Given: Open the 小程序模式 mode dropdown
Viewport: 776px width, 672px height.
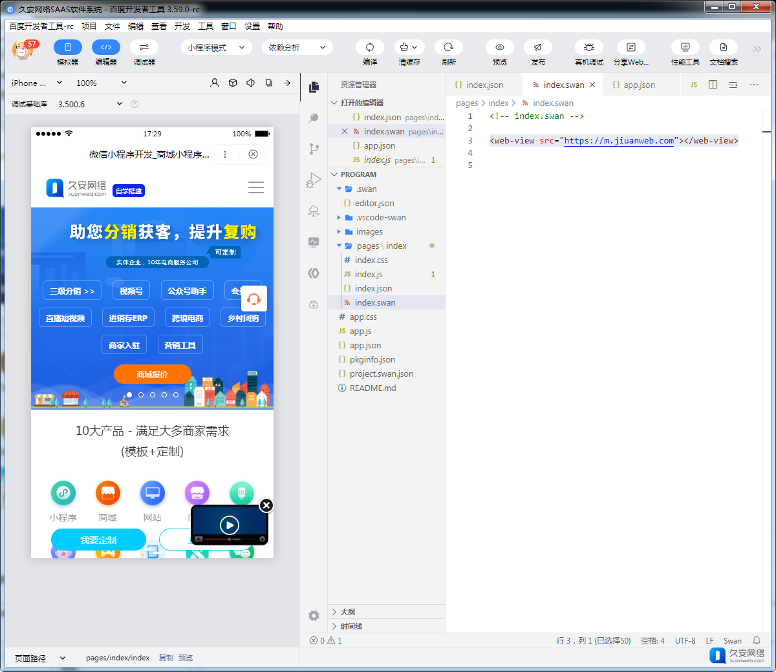Looking at the screenshot, I should click(x=217, y=47).
